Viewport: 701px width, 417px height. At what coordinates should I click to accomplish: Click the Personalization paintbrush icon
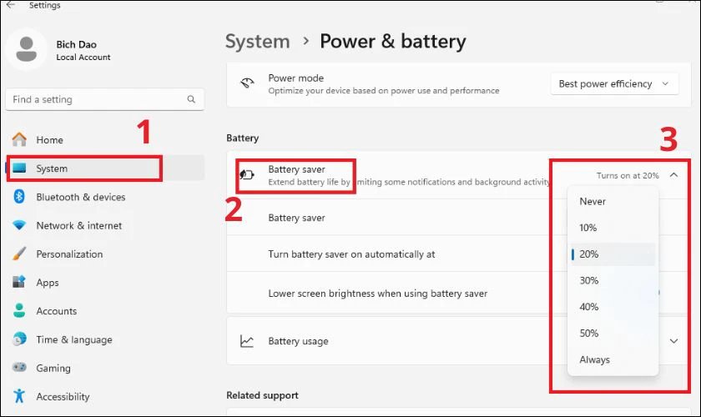tap(19, 254)
